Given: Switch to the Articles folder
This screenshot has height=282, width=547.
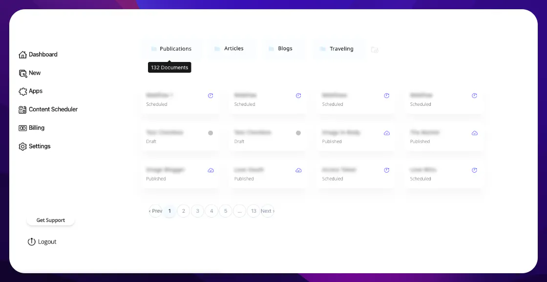Looking at the screenshot, I should click(231, 49).
